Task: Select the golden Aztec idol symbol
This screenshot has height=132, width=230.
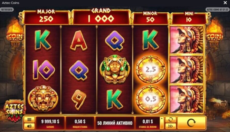Action: tap(115, 69)
